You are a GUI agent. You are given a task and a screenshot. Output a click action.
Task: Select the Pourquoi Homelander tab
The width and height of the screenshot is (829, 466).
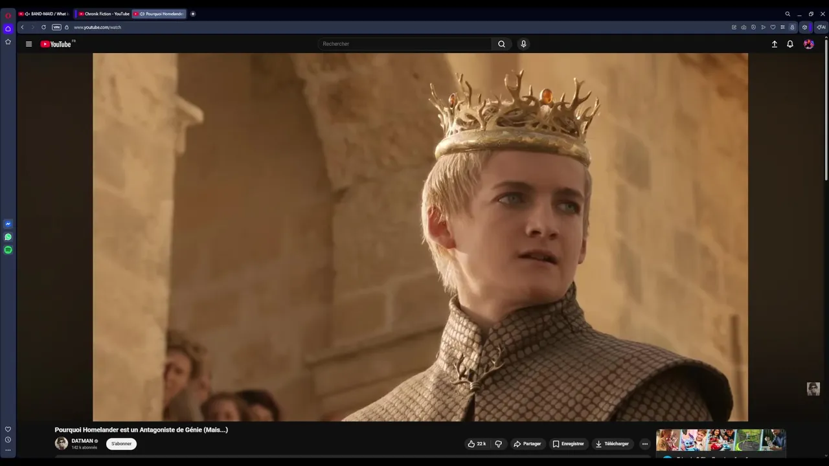159,14
